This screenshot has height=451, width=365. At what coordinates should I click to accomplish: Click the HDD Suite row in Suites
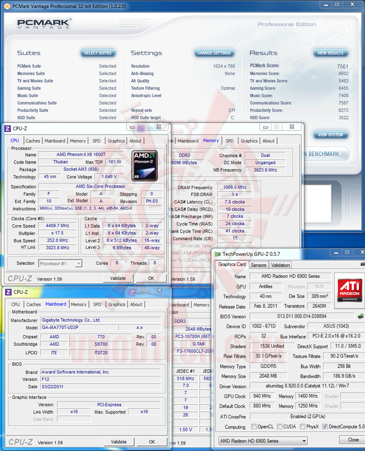tap(66, 118)
